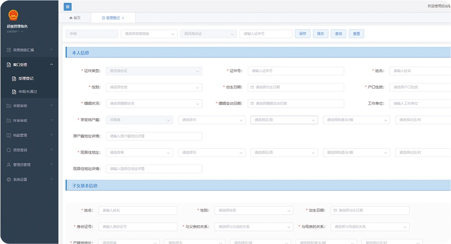Open 享受地户籍 请选择街道/乡/镇 dropdown
Viewport: 451px width, 244px height.
[357, 120]
